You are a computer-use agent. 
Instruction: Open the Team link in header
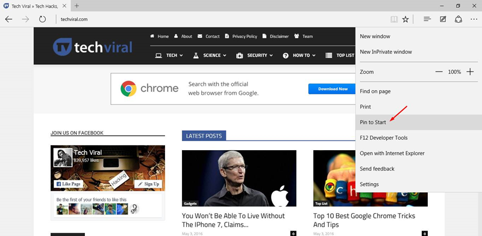point(307,36)
